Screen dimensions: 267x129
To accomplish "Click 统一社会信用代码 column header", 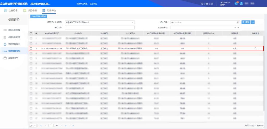I will coord(52,33).
